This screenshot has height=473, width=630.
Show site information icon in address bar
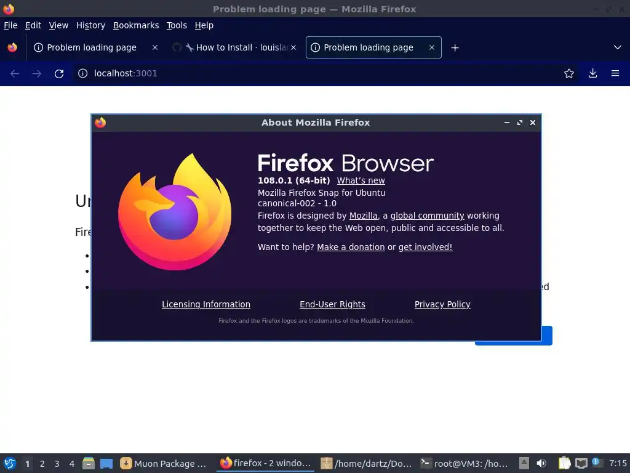coord(83,73)
